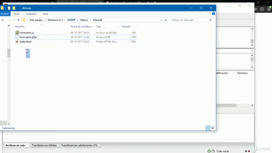Click the New folder icon in the title bar
Viewport: 272px width, 153px height.
(14, 8)
